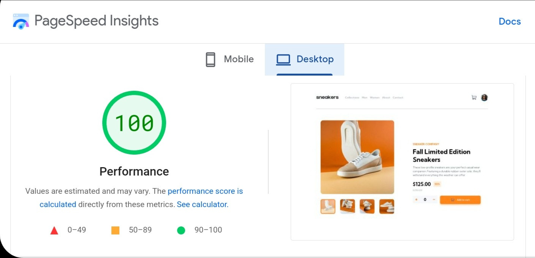Click the red triangle legend icon
The image size is (535, 258).
54,230
